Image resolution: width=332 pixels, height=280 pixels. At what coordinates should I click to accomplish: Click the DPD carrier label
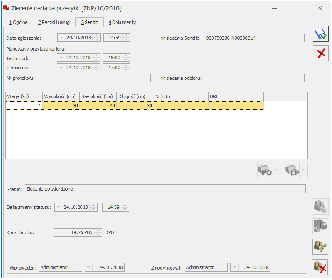coord(110,232)
